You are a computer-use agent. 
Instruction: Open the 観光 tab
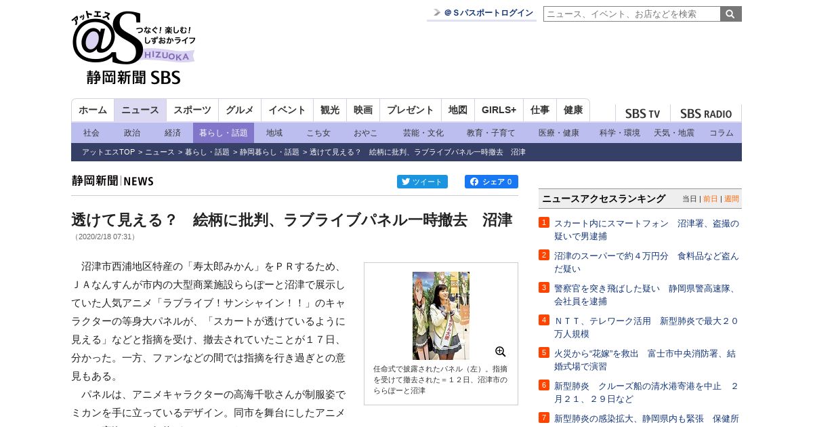[330, 110]
